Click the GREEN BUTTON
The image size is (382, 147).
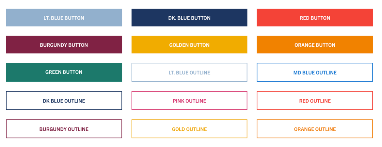coord(64,72)
